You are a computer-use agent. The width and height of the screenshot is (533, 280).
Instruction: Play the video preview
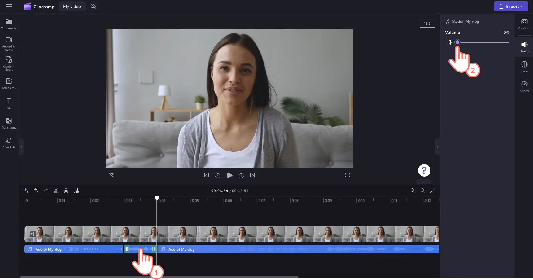click(229, 175)
